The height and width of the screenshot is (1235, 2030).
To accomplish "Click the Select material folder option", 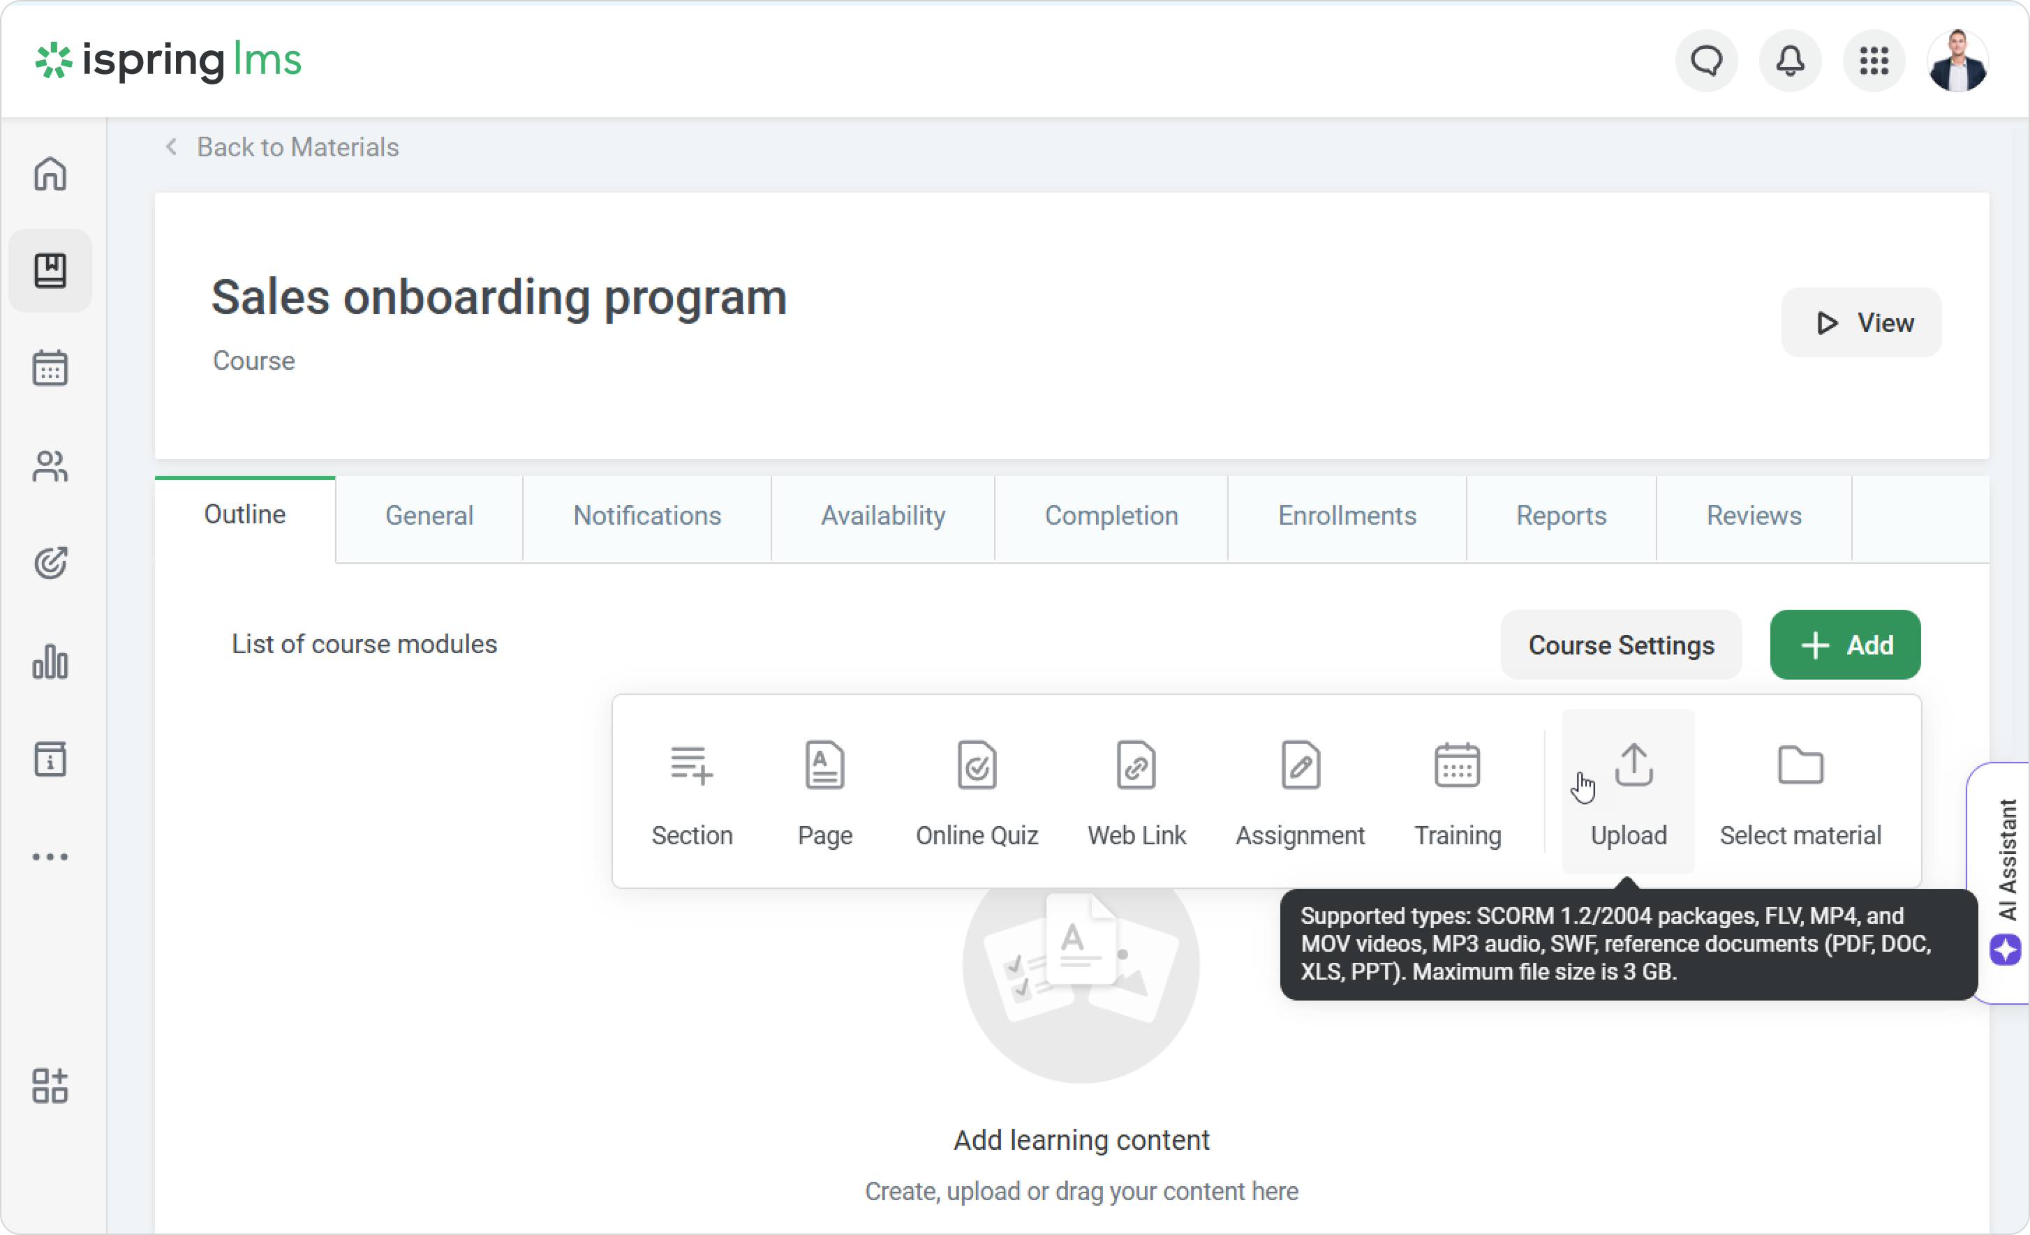I will tap(1800, 791).
